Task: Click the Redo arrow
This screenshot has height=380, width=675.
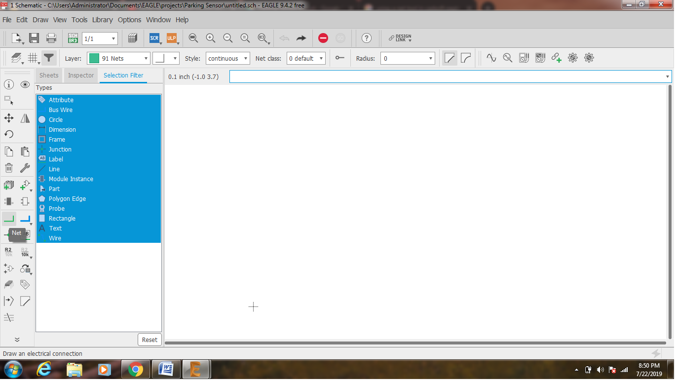Action: 301,38
